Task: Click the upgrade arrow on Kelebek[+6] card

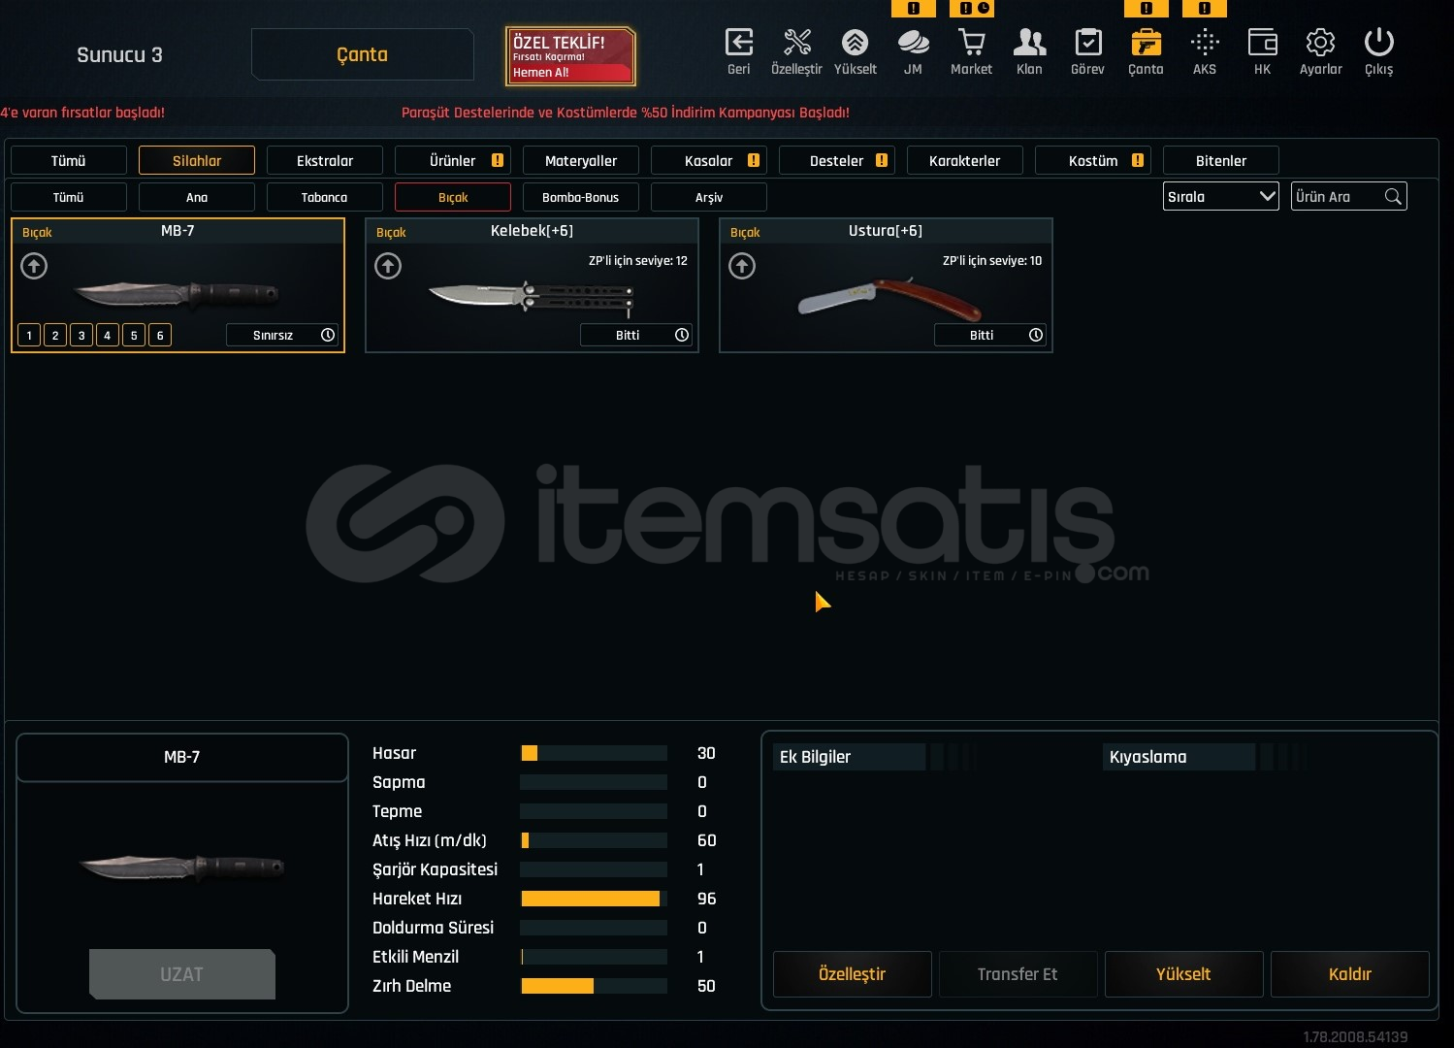Action: (x=388, y=266)
